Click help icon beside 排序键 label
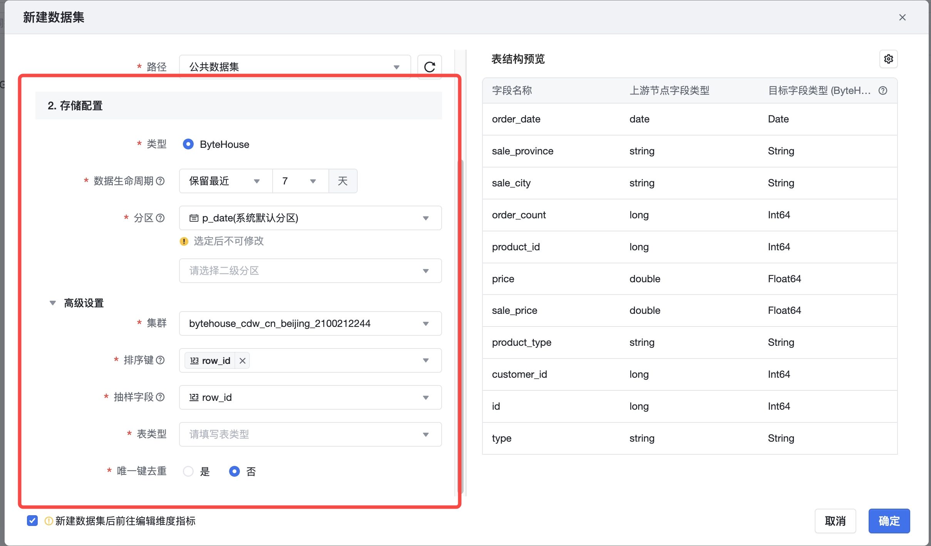The image size is (931, 546). point(161,360)
